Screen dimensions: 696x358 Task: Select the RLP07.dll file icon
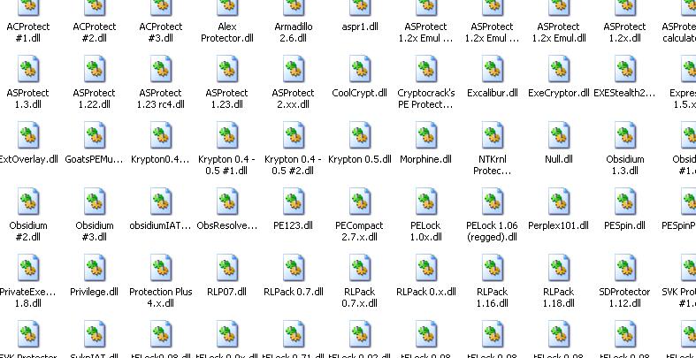(227, 269)
